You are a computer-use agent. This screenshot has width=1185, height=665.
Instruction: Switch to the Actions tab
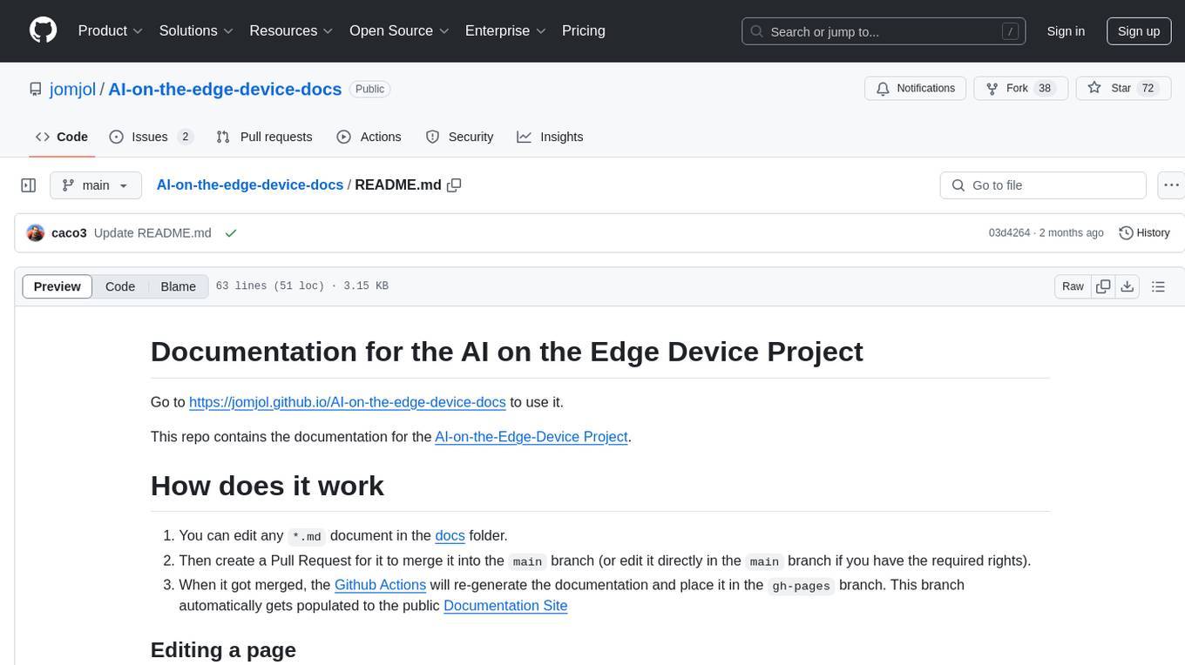click(x=369, y=137)
